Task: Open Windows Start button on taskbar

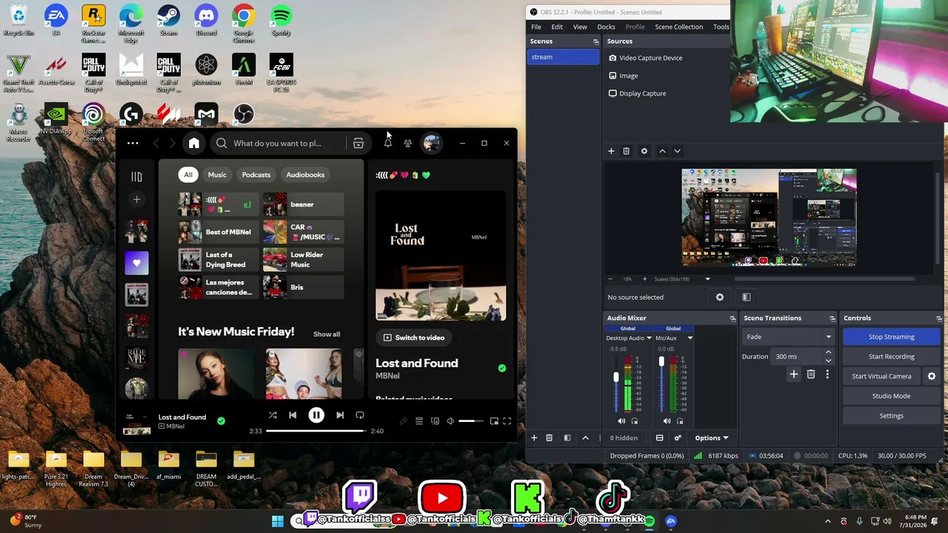Action: (x=277, y=521)
